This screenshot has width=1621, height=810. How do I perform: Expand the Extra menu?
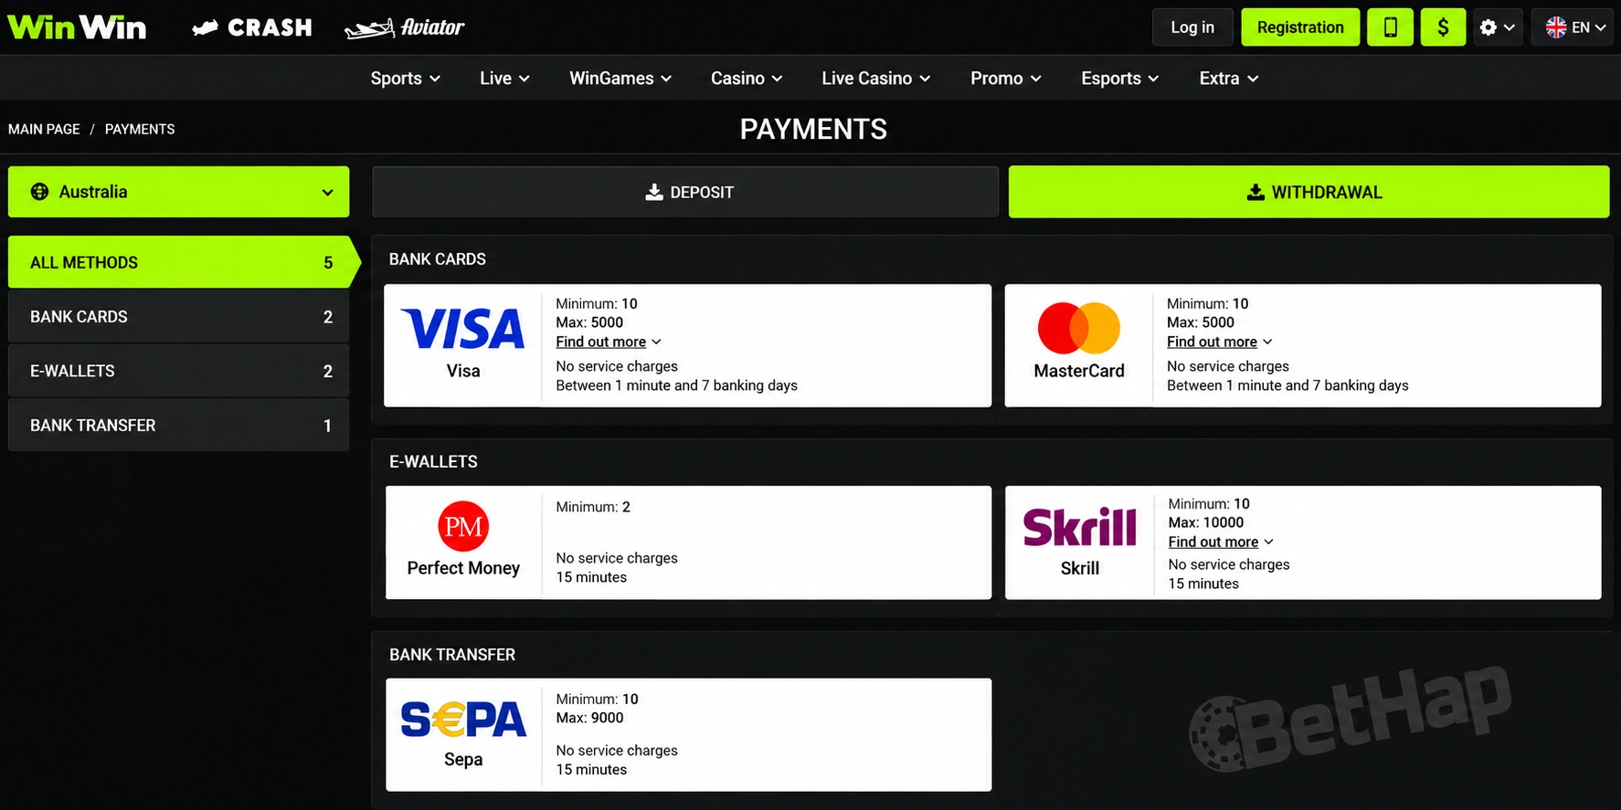point(1228,79)
